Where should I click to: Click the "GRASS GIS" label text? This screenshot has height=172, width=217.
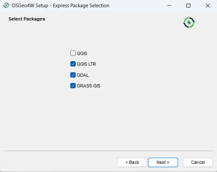(x=88, y=86)
